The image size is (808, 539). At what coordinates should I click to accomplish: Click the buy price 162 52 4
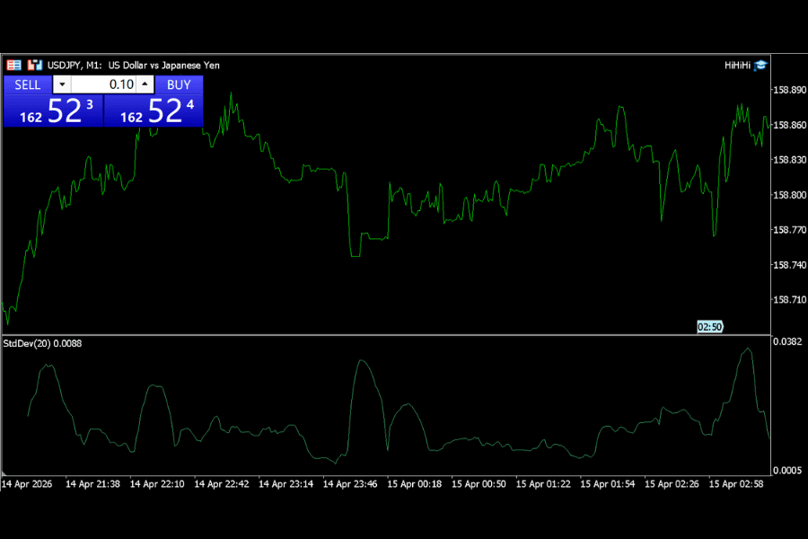[x=154, y=110]
